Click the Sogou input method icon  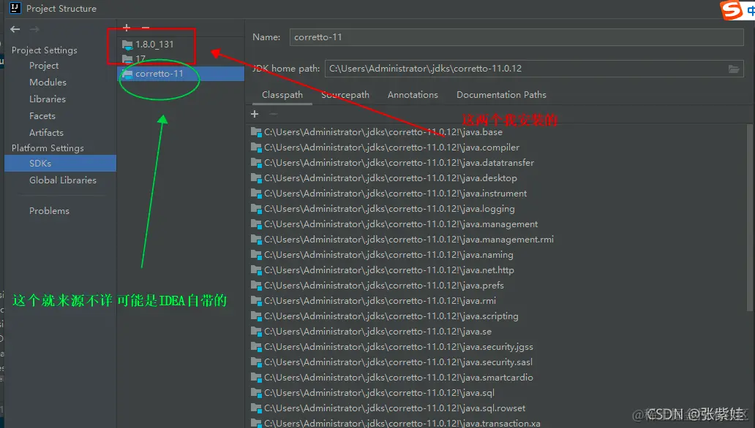click(732, 9)
